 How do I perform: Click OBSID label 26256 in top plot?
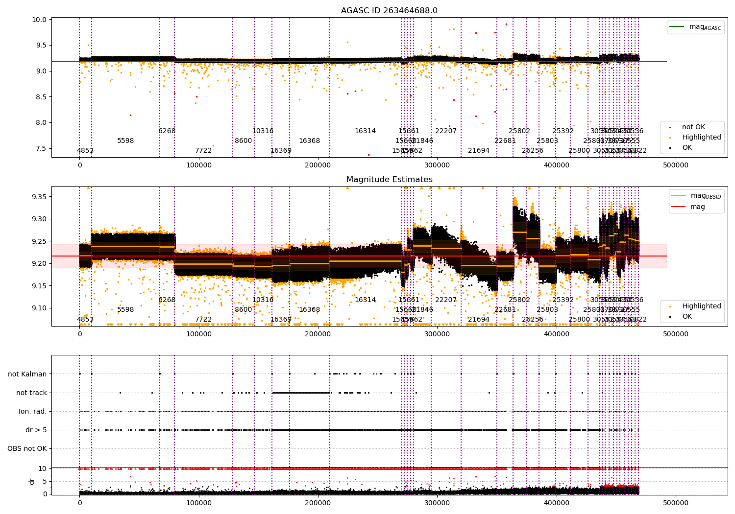[x=533, y=151]
